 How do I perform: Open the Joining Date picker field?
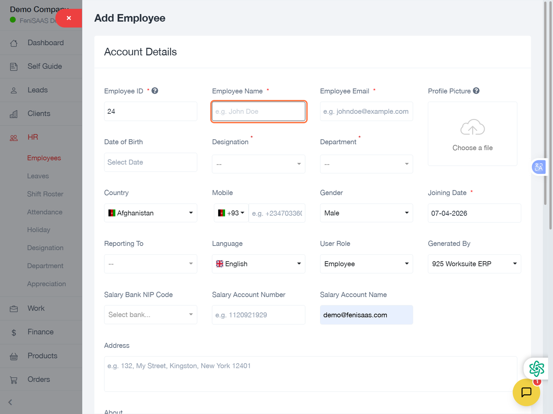click(474, 213)
